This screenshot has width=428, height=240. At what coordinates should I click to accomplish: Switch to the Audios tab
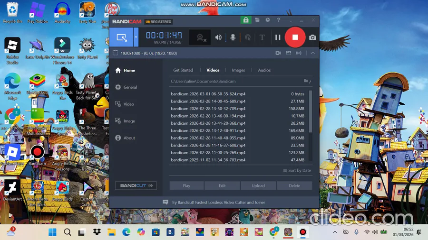tap(264, 70)
